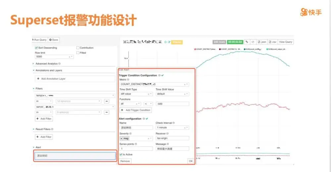Click Add Filter under Filters
This screenshot has width=331, height=172.
click(44, 119)
